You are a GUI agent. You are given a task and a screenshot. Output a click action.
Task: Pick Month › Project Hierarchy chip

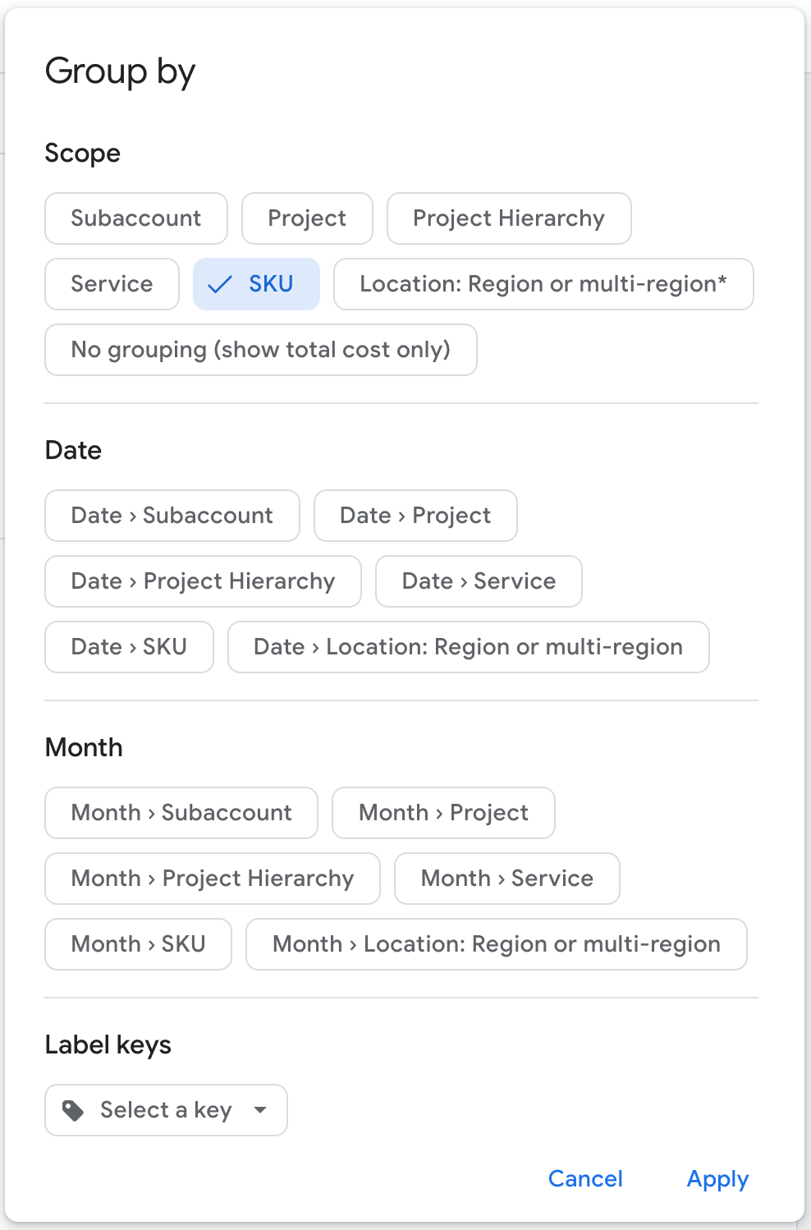pos(213,879)
